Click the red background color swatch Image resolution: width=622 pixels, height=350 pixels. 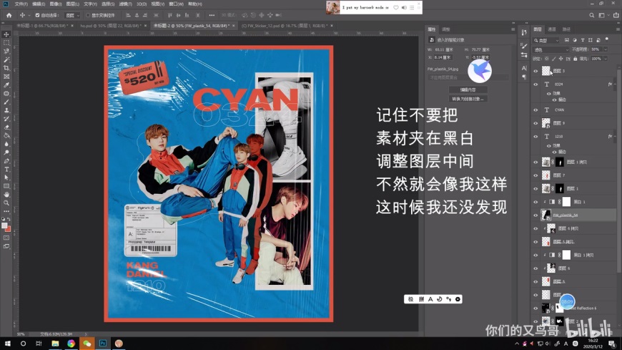tap(9, 229)
